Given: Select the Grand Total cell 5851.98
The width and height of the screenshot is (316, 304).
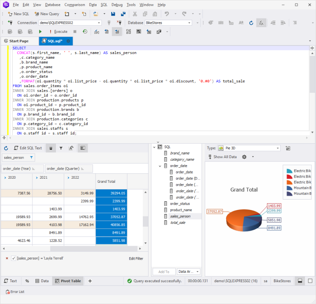Looking at the screenshot, I should pyautogui.click(x=112, y=241).
